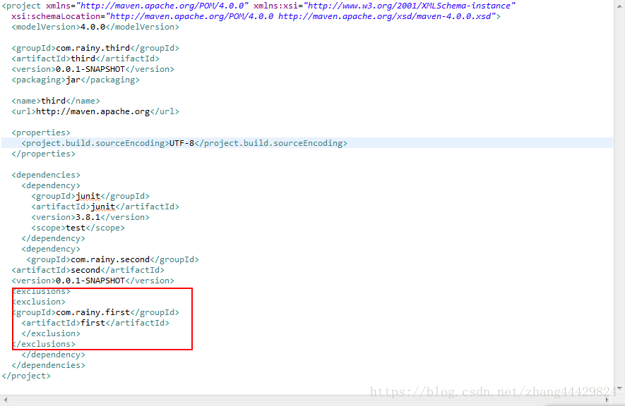Click the opening exclusions tag
This screenshot has width=625, height=406.
(x=41, y=292)
